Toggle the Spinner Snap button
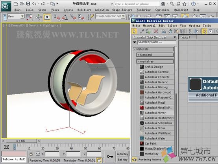The width and height of the screenshot is (218, 164). coord(81,17)
